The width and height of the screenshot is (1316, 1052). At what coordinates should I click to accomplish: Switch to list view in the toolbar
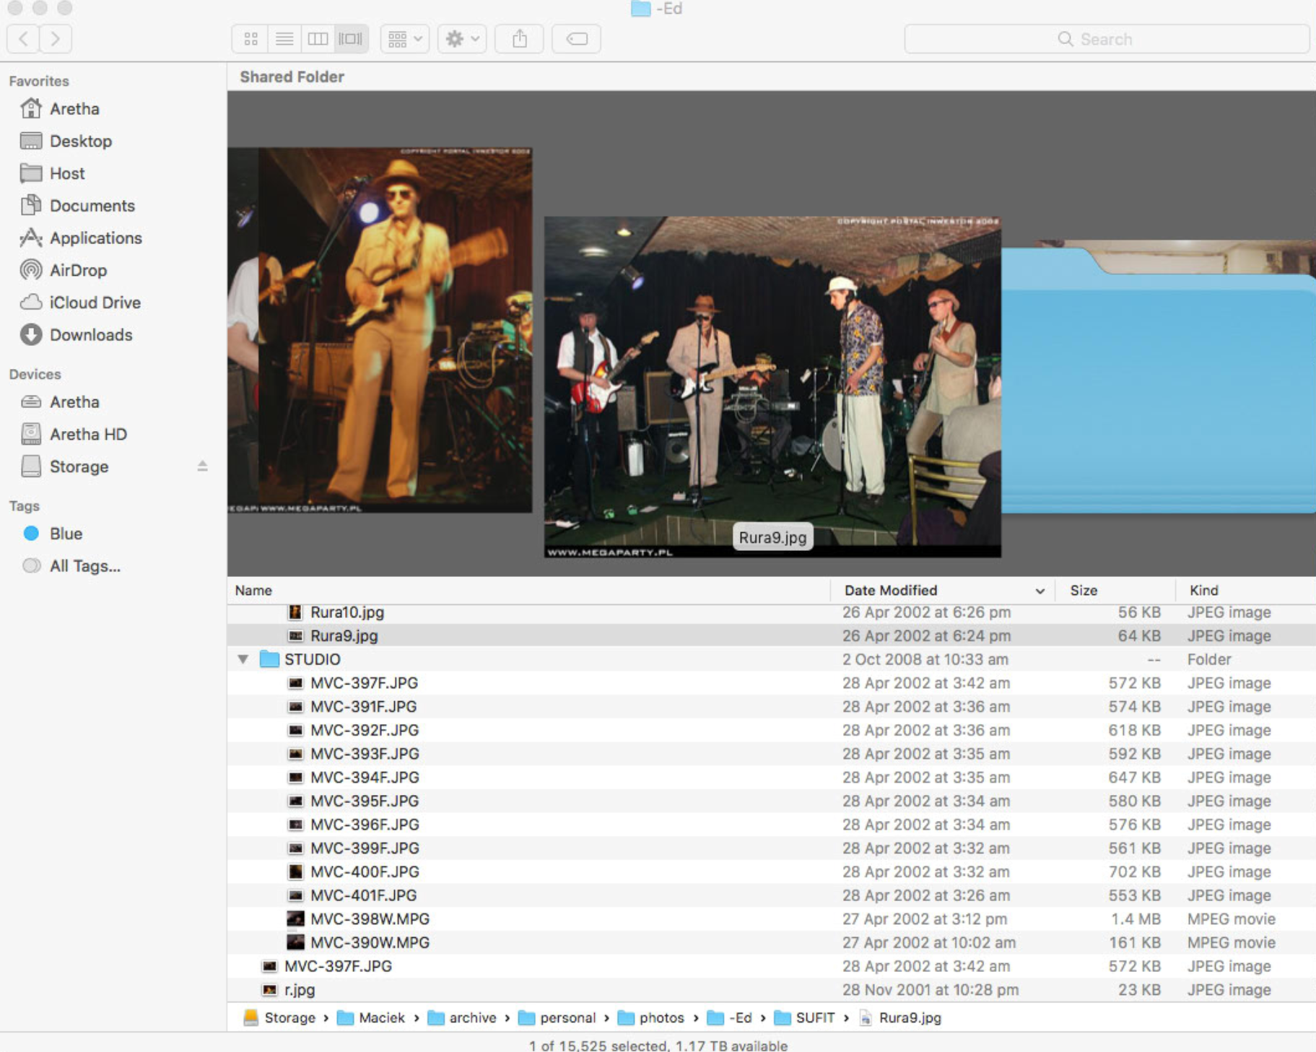tap(284, 39)
